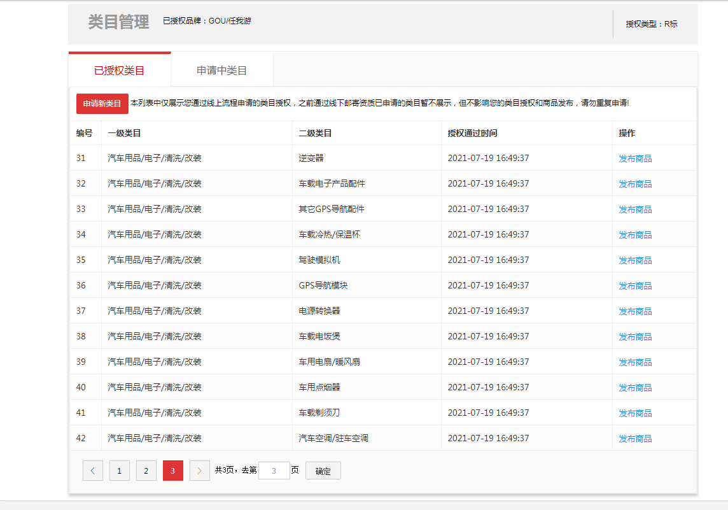This screenshot has height=510, width=728.
Task: Switch to the 已授权类目 tab
Action: 120,71
